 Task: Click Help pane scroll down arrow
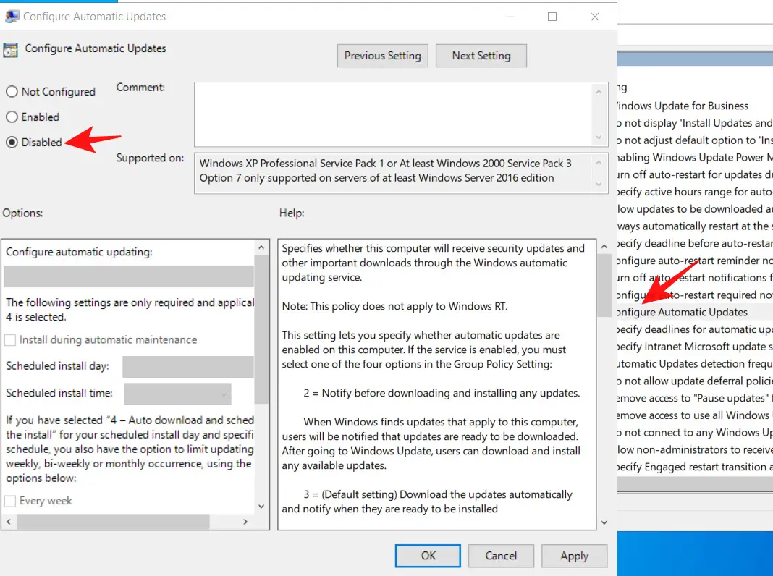pos(604,522)
